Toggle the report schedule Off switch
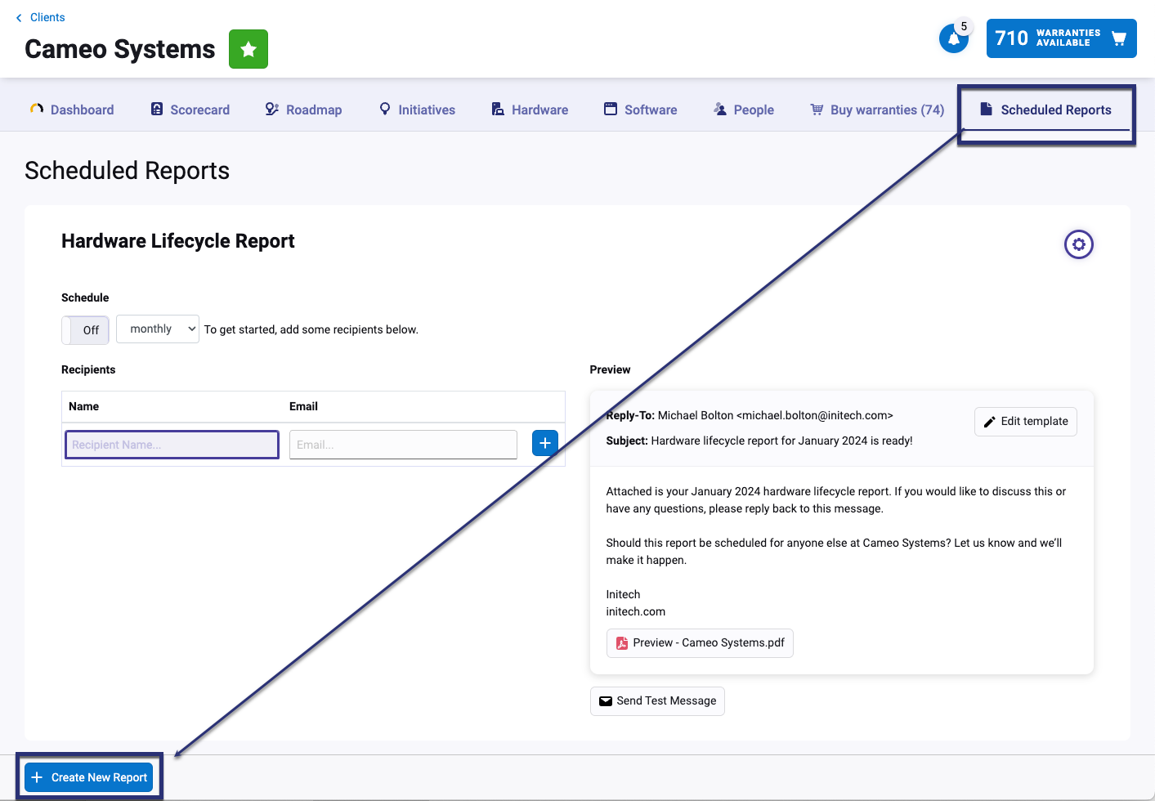Viewport: 1155px width, 801px height. point(85,329)
